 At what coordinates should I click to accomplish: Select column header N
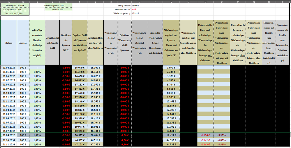point(205,2)
